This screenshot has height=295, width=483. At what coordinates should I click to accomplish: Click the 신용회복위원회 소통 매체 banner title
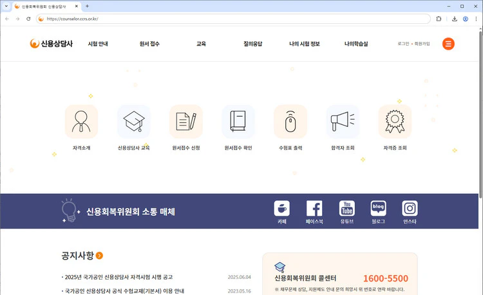131,212
